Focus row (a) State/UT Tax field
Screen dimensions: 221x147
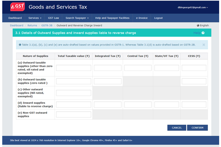pos(166,68)
